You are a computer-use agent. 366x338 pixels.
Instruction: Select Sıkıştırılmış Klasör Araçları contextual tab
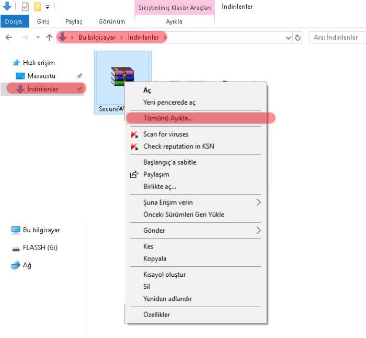point(174,8)
